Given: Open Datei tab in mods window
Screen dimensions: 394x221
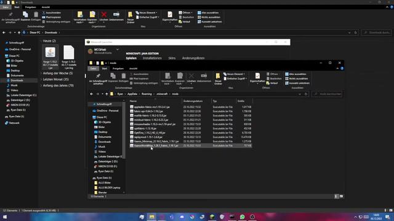Looking at the screenshot, I should pos(93,68).
